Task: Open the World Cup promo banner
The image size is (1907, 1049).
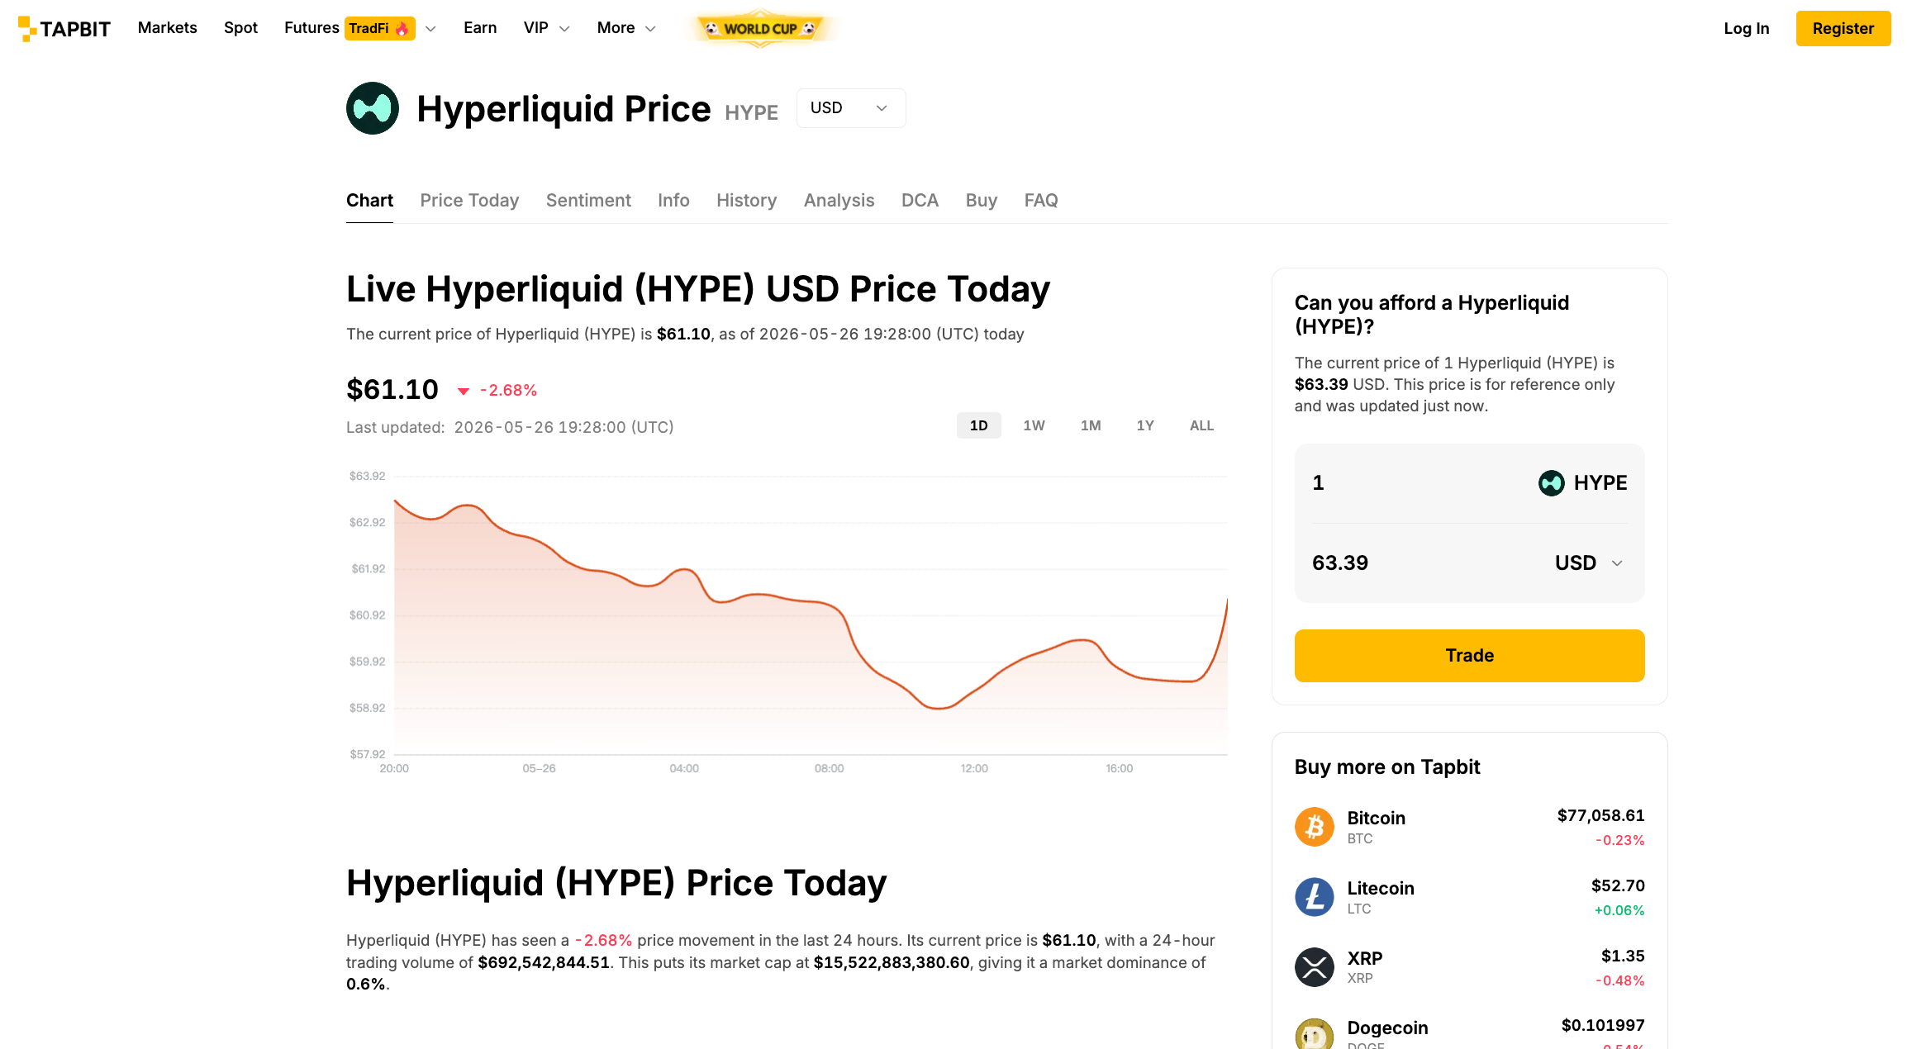Action: click(x=760, y=28)
